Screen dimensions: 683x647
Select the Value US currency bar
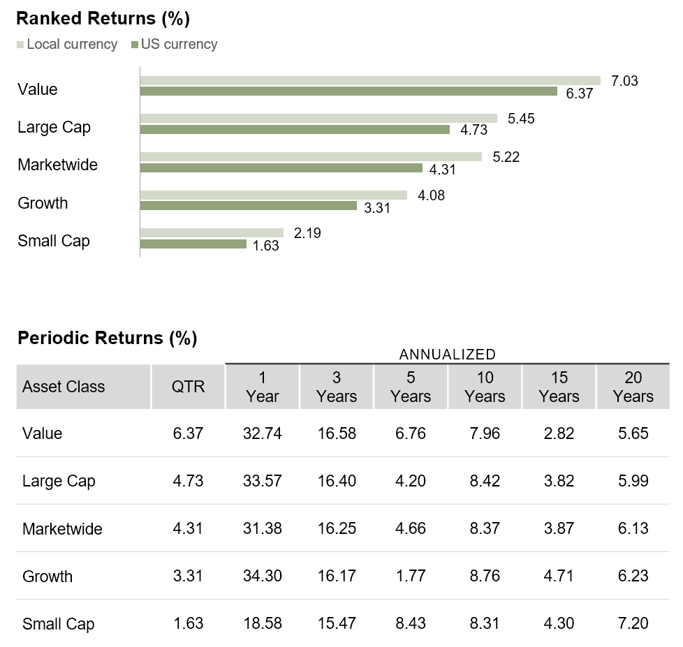click(348, 91)
